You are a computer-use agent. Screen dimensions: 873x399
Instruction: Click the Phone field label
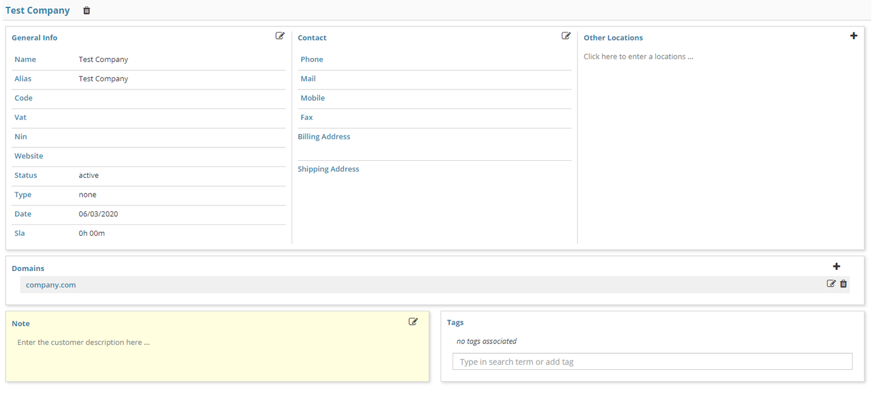[x=312, y=59]
